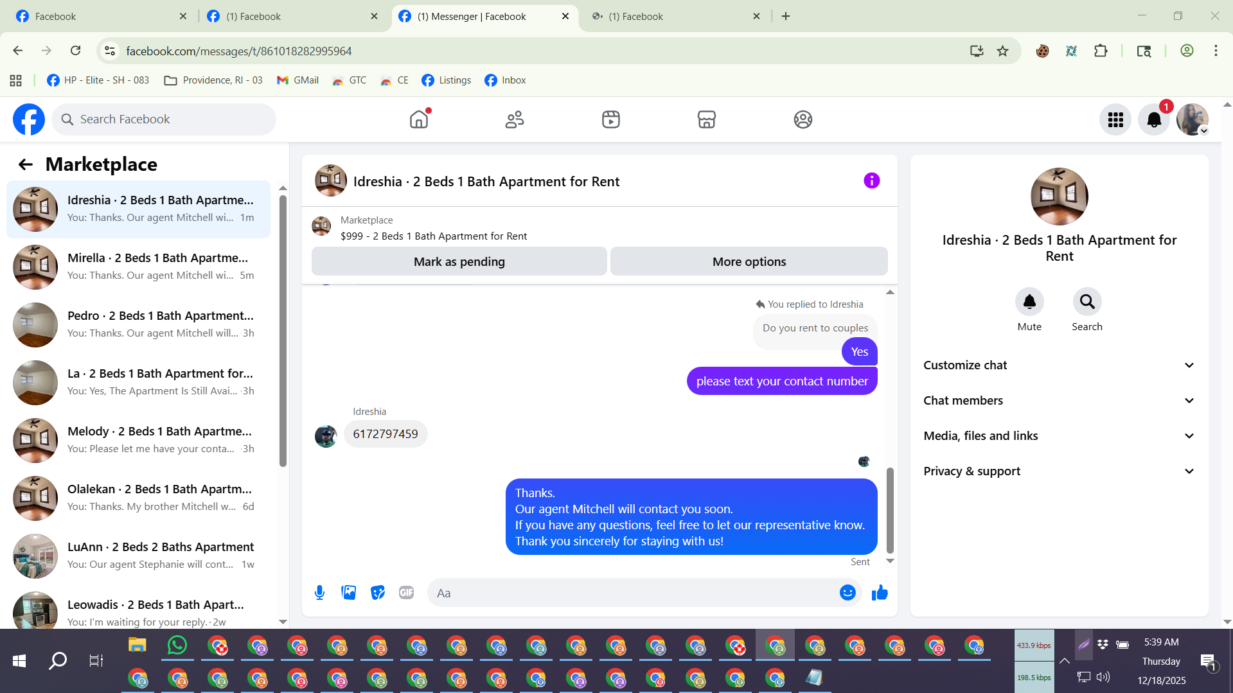
Task: Click the More options button
Action: 749,261
